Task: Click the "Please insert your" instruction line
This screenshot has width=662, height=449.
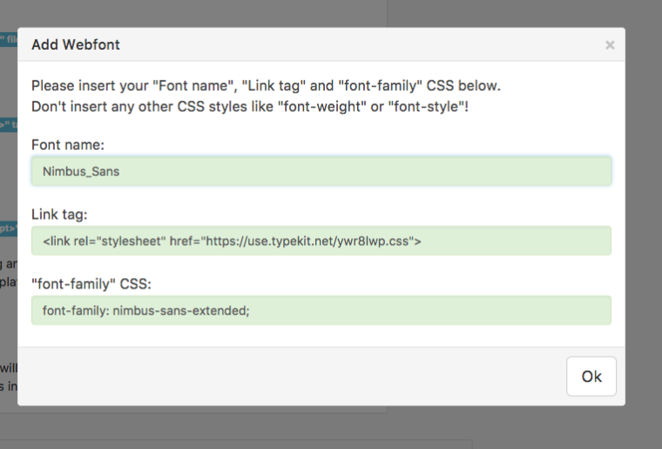Action: coord(266,86)
